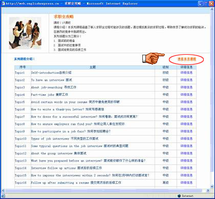Screen dimensions: 215x199
Task: Click 'Types of job interviews' text
Action: tap(50, 139)
